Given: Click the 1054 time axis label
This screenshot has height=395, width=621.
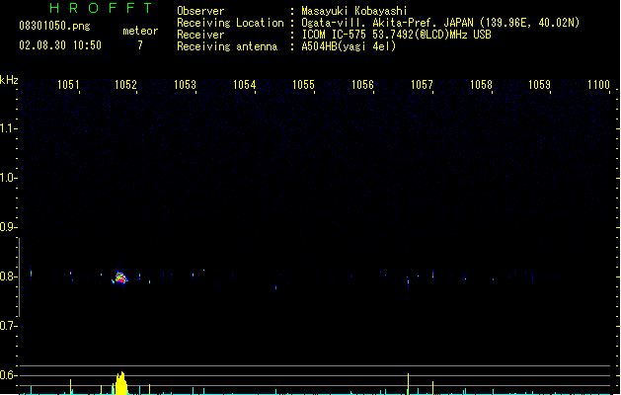Looking at the screenshot, I should (244, 84).
